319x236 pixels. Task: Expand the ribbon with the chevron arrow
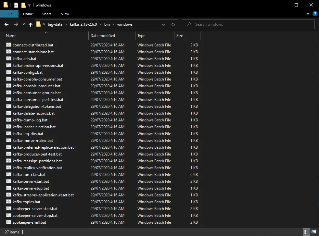307,14
